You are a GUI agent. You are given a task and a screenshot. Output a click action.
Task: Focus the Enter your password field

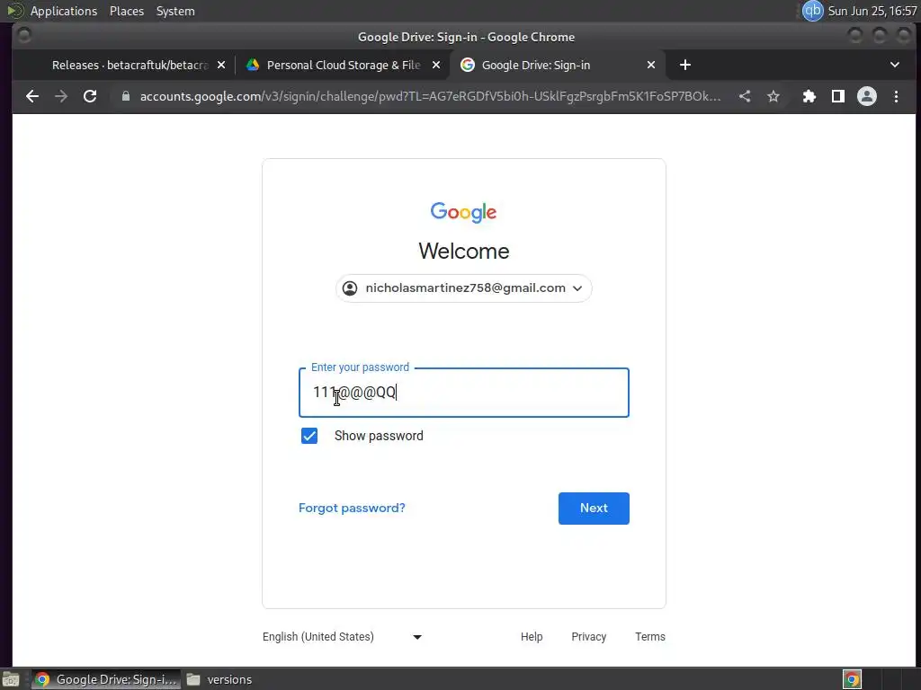464,393
